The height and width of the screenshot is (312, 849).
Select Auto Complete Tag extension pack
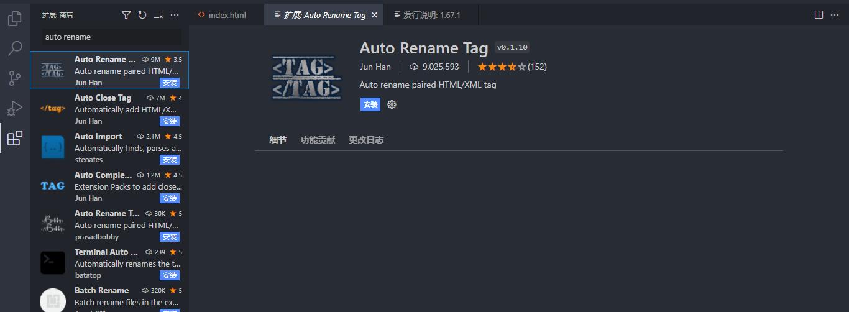click(109, 186)
